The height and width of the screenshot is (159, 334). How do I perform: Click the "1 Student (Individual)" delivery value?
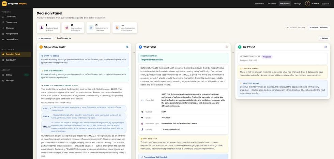[171, 129]
